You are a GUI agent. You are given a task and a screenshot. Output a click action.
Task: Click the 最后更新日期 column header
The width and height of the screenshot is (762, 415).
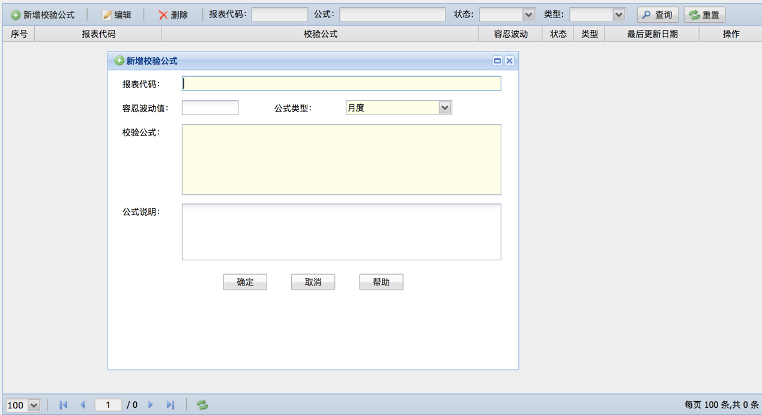coord(652,34)
